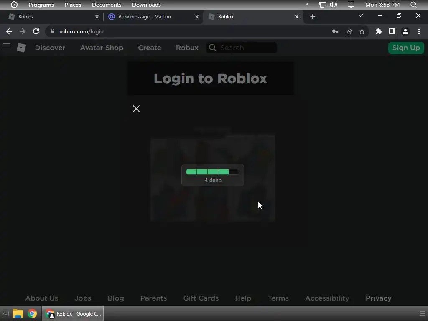
Task: Go back using browser back arrow
Action: coord(9,31)
